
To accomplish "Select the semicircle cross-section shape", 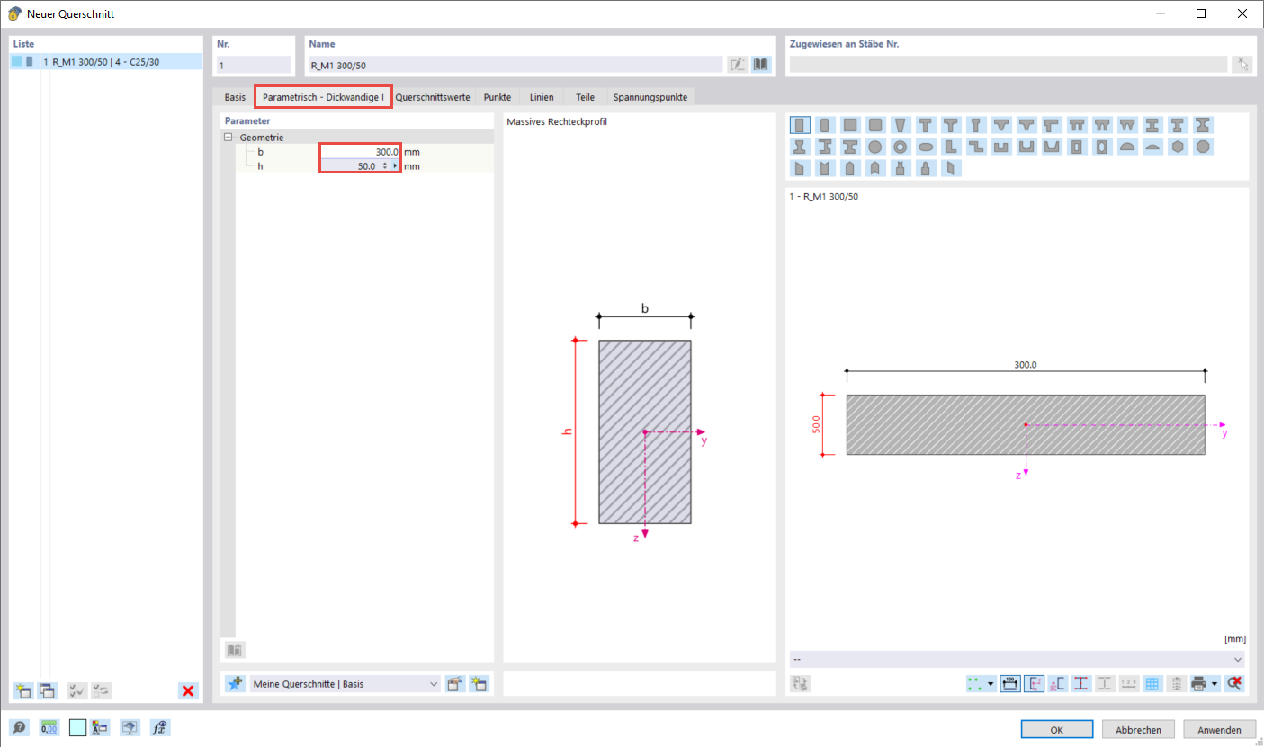I will (x=1127, y=147).
